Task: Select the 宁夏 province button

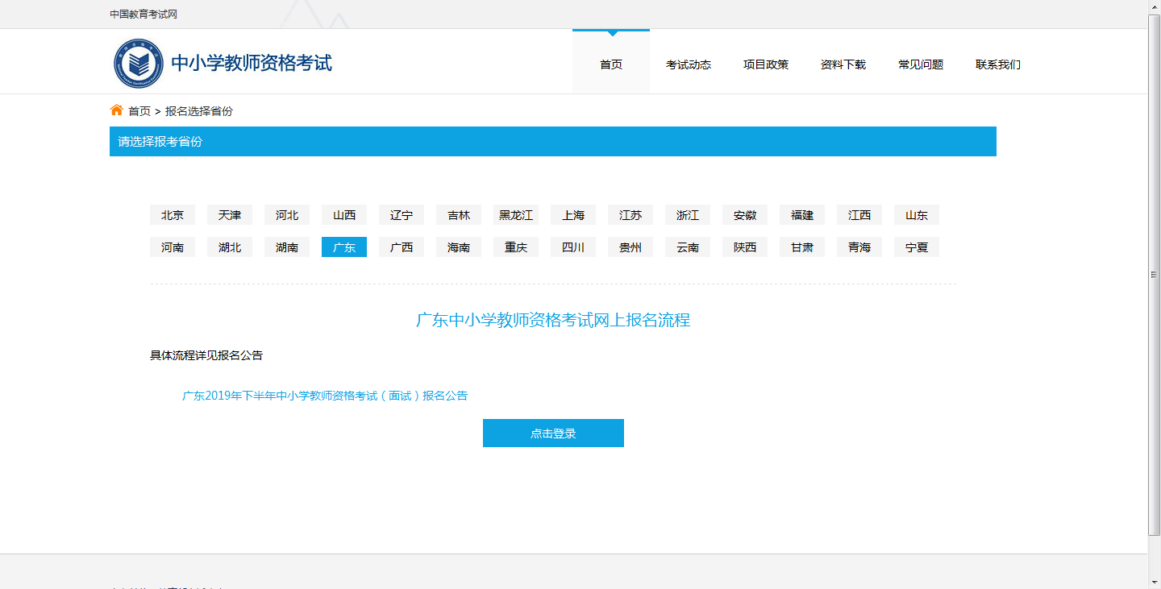Action: pyautogui.click(x=917, y=247)
